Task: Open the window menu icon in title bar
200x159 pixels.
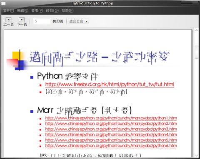Action: [x=3, y=3]
